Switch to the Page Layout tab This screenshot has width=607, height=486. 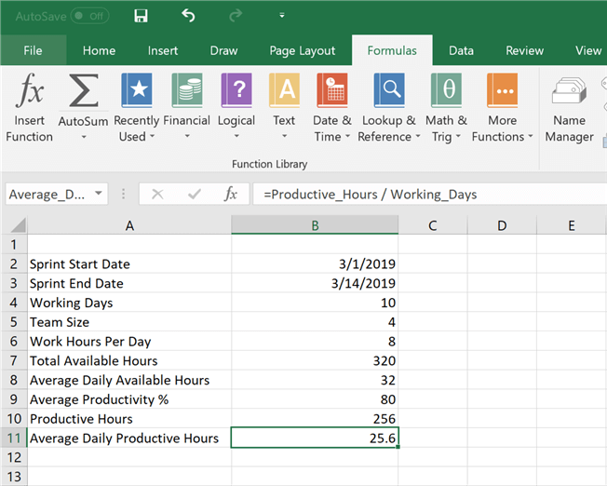pyautogui.click(x=302, y=51)
